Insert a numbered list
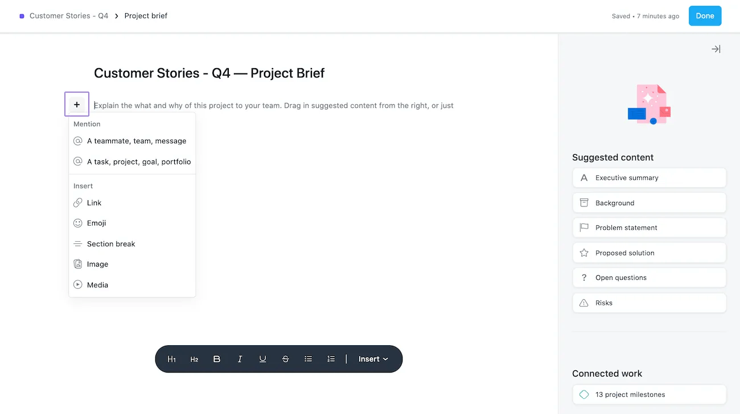The height and width of the screenshot is (414, 740). (331, 359)
